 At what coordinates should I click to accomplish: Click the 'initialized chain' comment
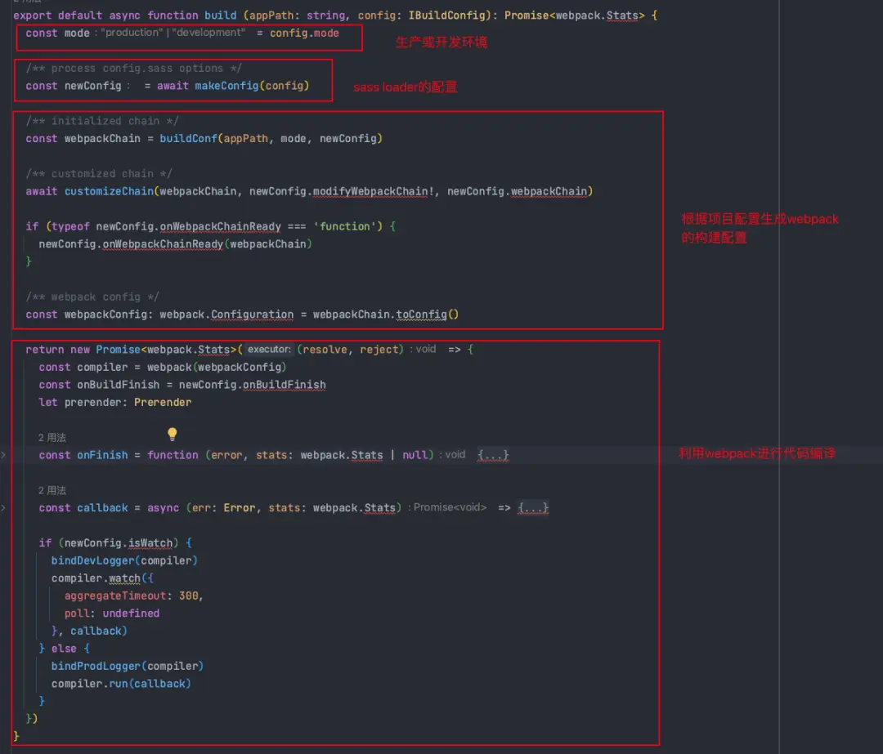point(102,121)
